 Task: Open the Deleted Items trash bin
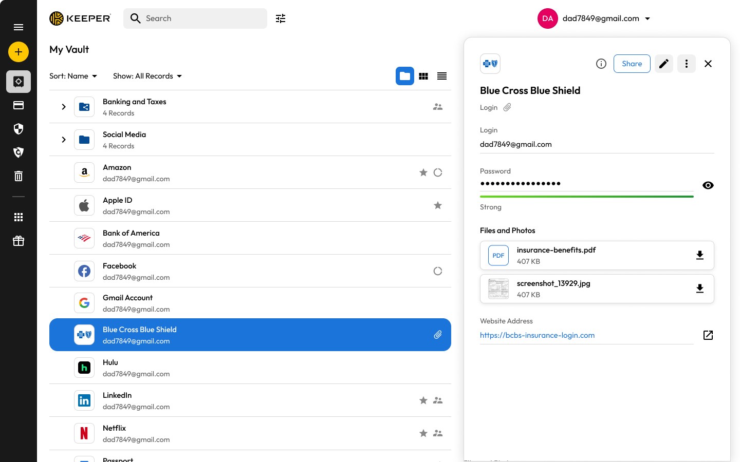(x=18, y=176)
